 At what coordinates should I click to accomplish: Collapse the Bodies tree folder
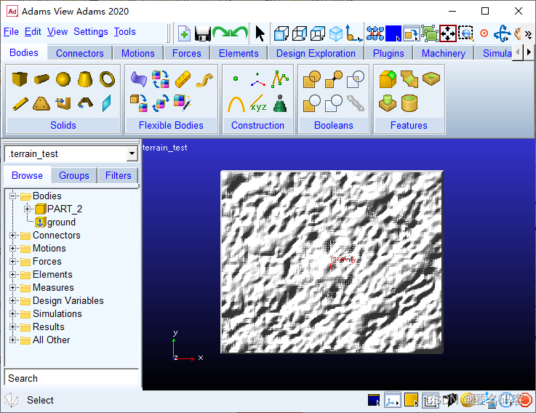point(12,196)
